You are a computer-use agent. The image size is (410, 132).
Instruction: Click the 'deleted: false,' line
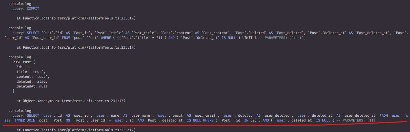(x=32, y=81)
